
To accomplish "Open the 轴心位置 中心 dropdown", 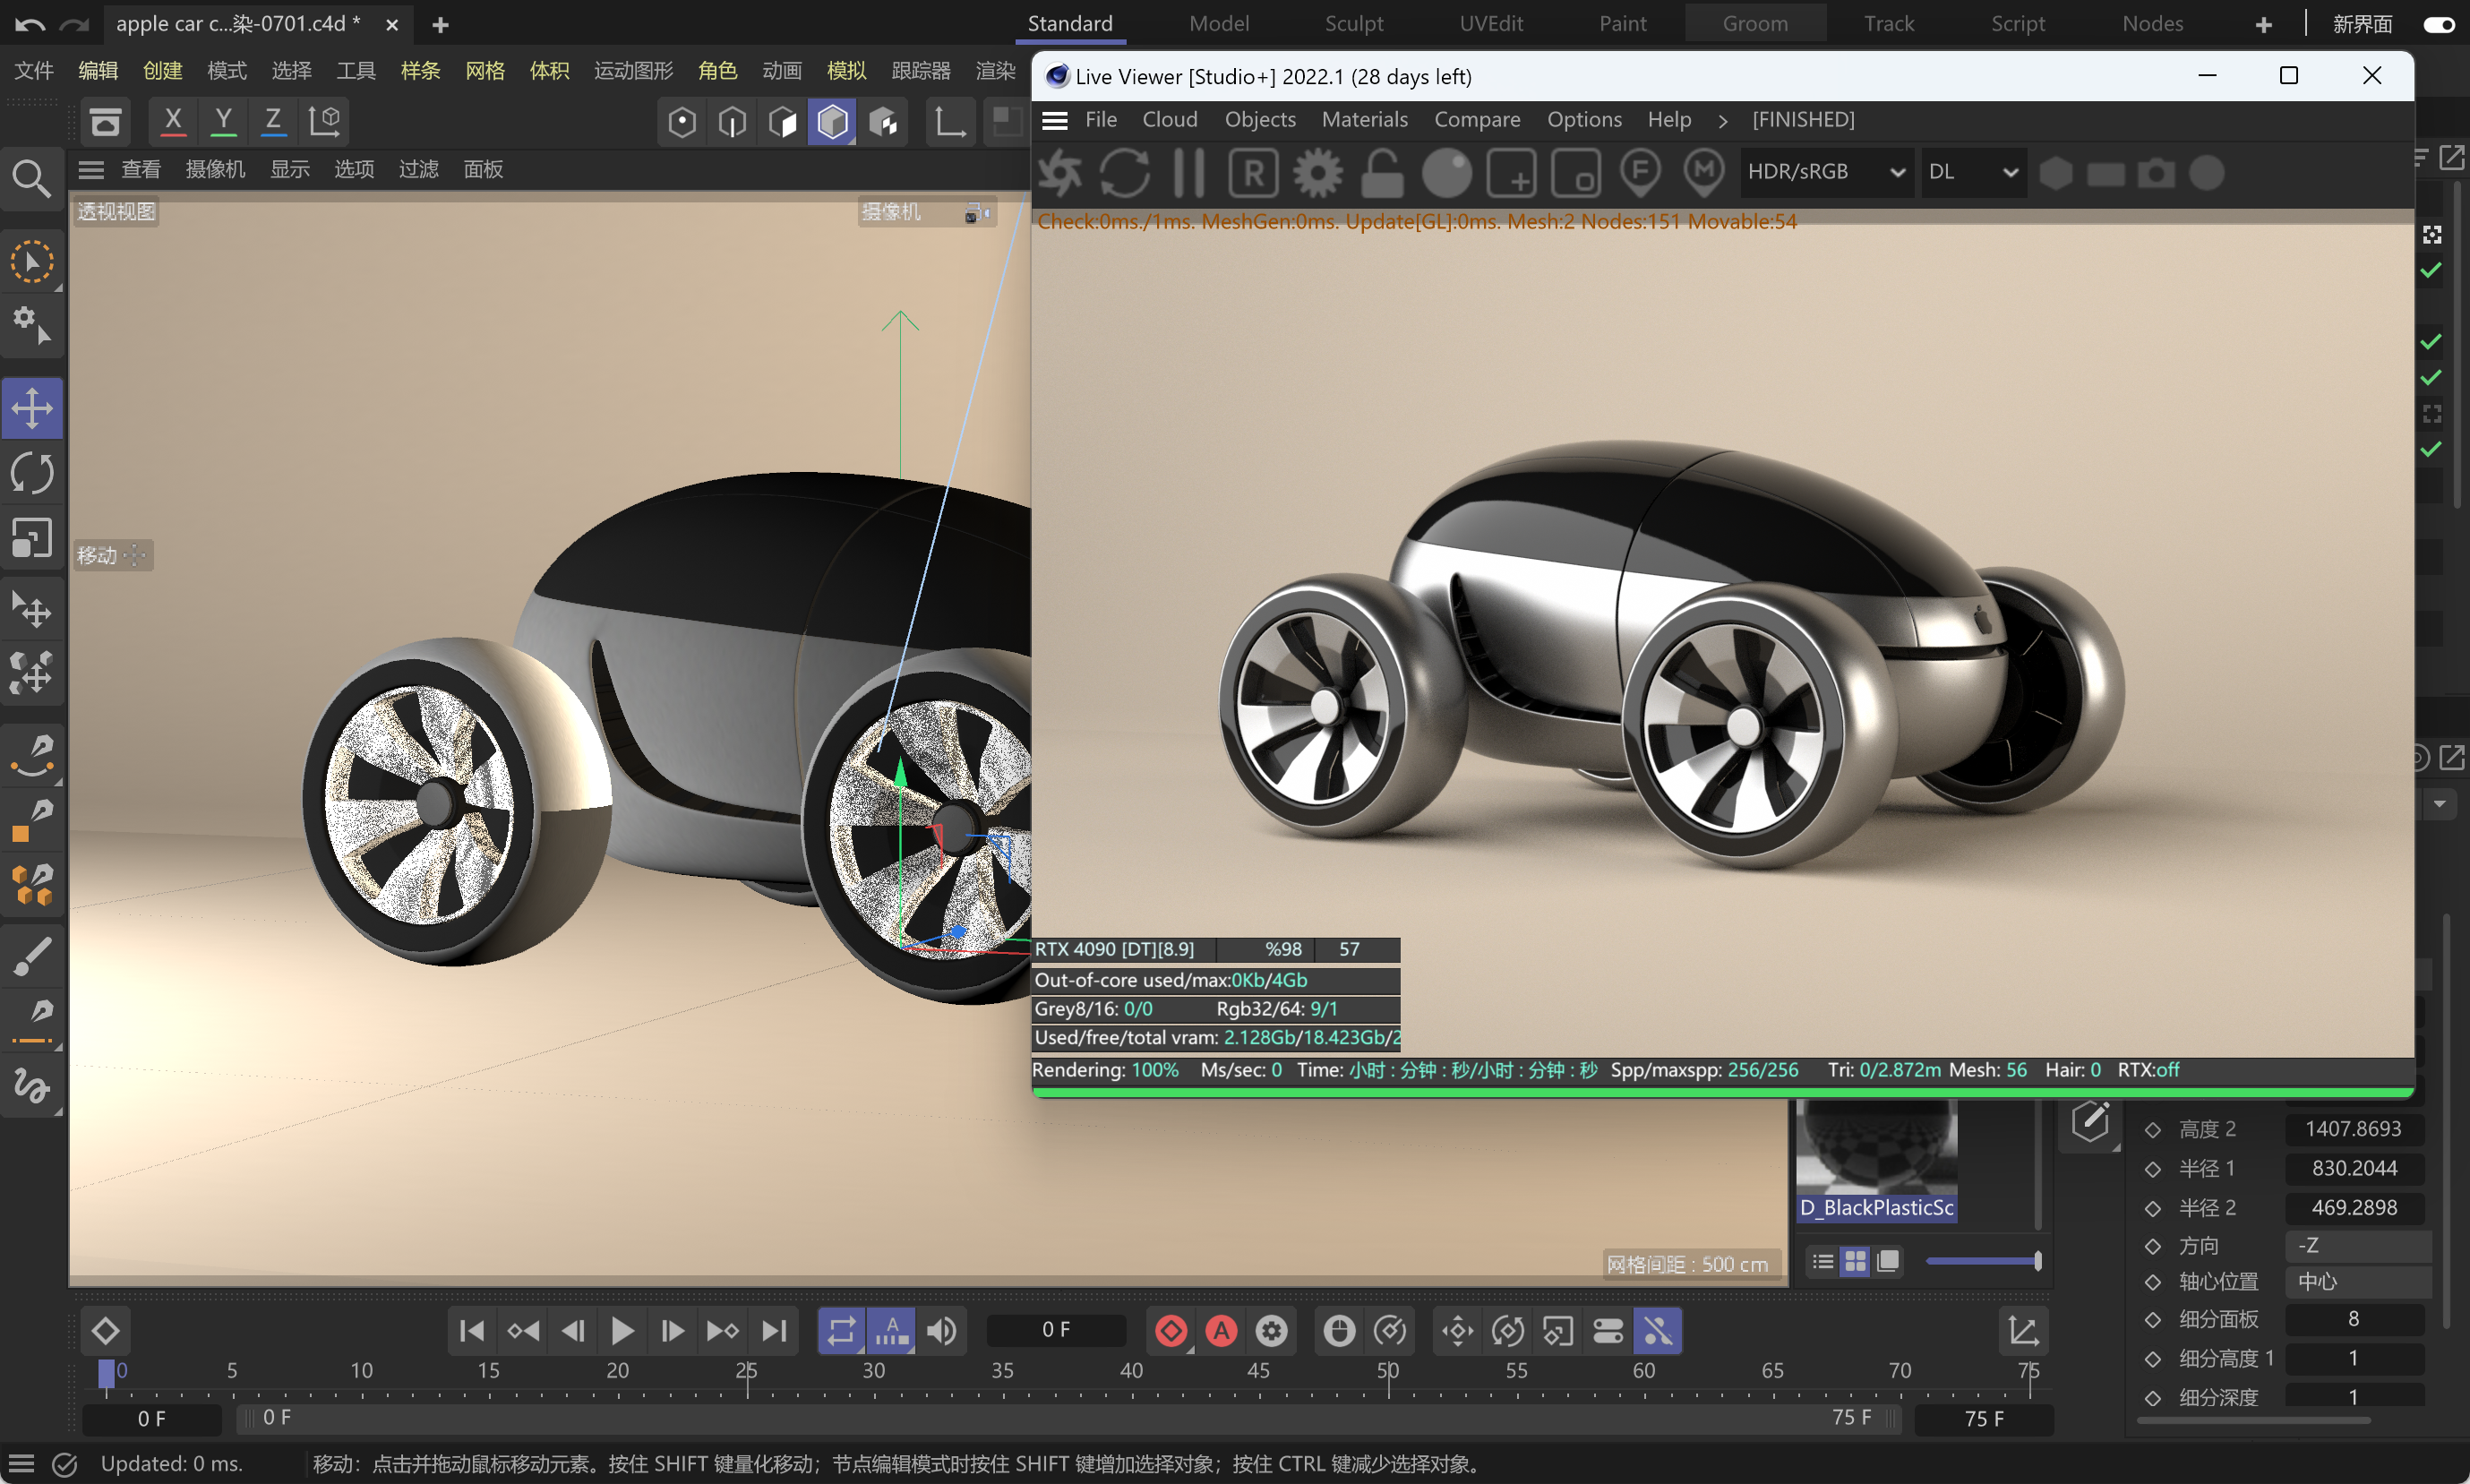I will 2357,1282.
